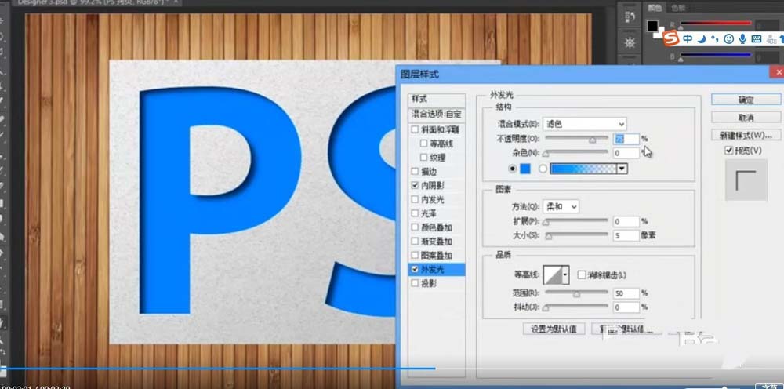Screen dimensions: 784x389
Task: Click the 范围 range value field
Action: (626, 293)
